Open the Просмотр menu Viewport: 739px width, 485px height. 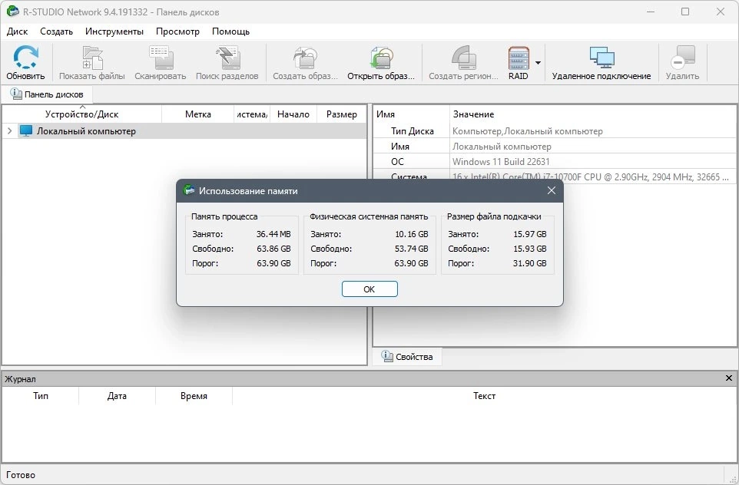tap(177, 31)
